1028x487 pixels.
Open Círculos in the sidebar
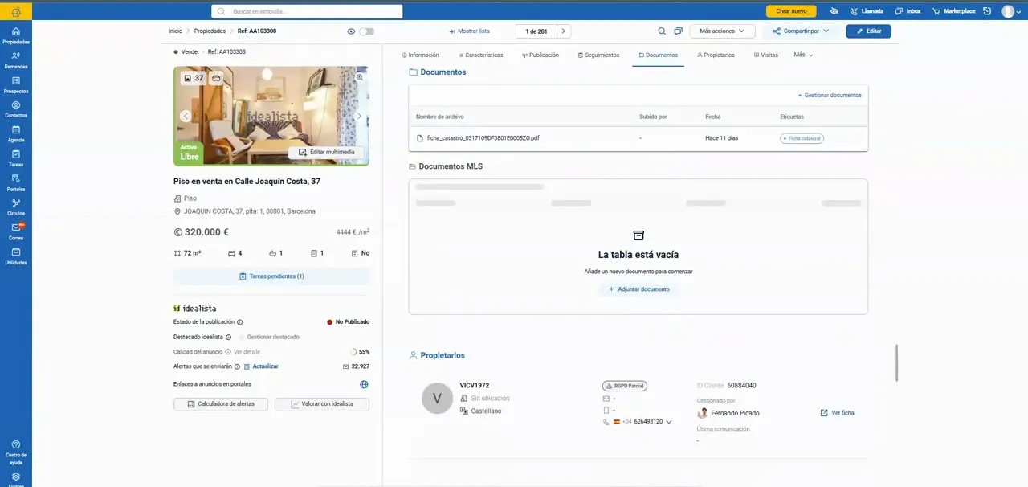16,207
